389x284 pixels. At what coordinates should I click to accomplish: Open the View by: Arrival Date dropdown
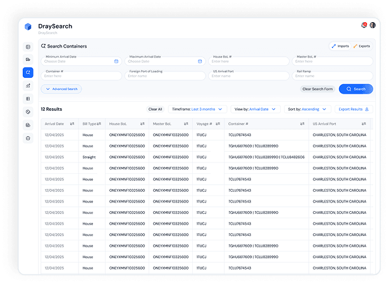(256, 109)
